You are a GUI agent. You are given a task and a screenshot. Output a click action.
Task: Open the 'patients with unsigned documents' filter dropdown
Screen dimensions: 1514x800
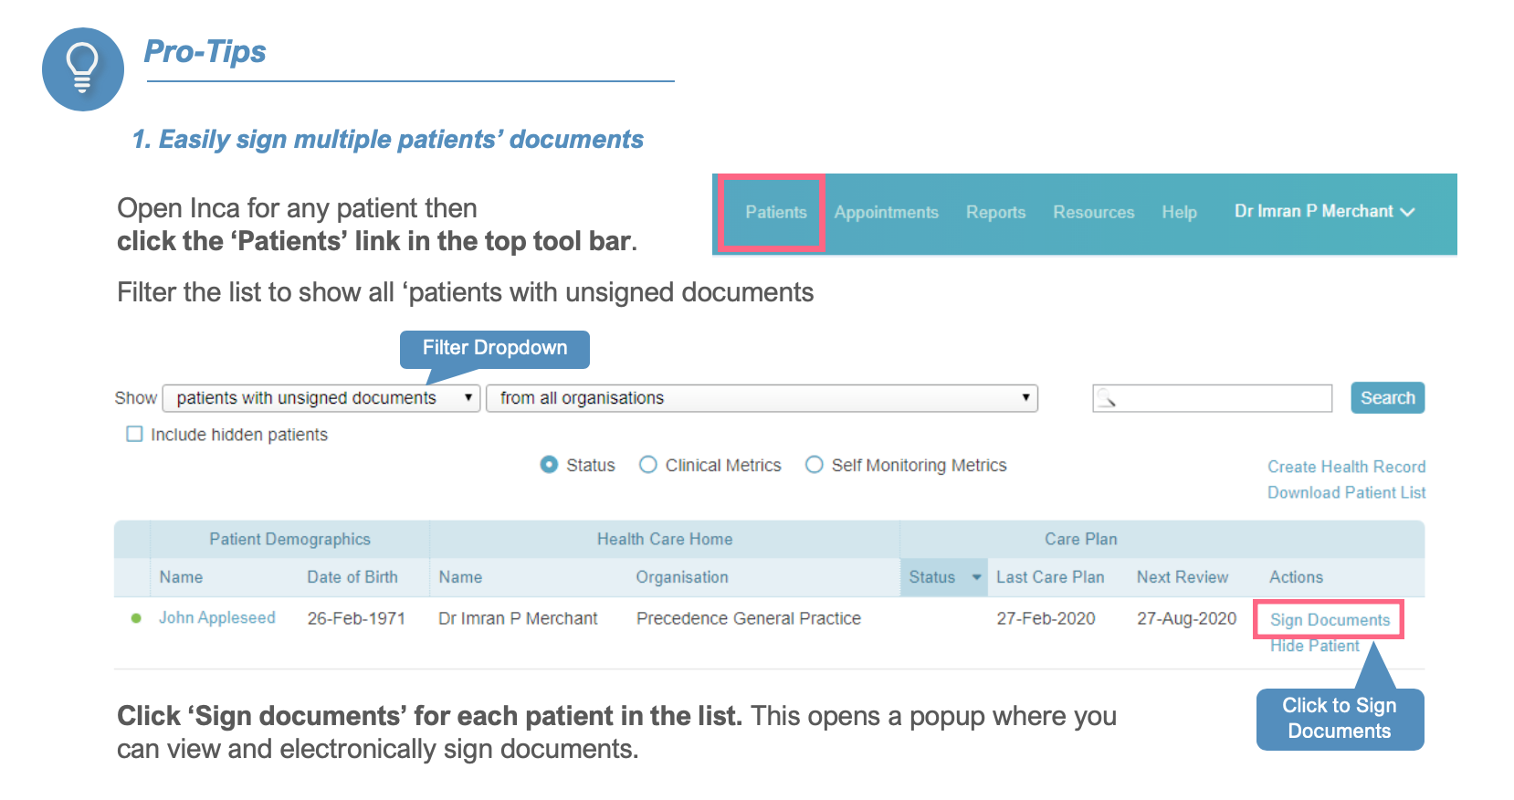(x=321, y=398)
